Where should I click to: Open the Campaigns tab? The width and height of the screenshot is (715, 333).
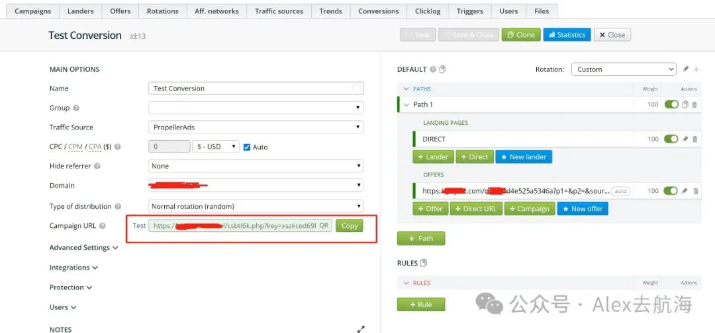tap(33, 11)
